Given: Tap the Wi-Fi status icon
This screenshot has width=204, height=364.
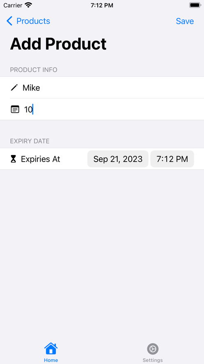Looking at the screenshot, I should pyautogui.click(x=29, y=5).
